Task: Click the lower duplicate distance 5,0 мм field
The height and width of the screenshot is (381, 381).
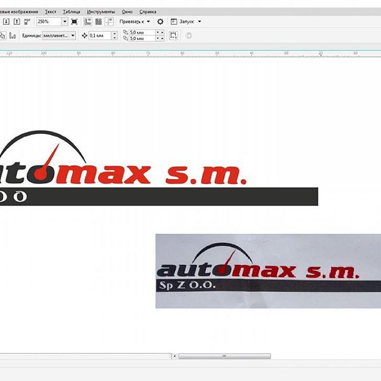Action: (x=142, y=38)
